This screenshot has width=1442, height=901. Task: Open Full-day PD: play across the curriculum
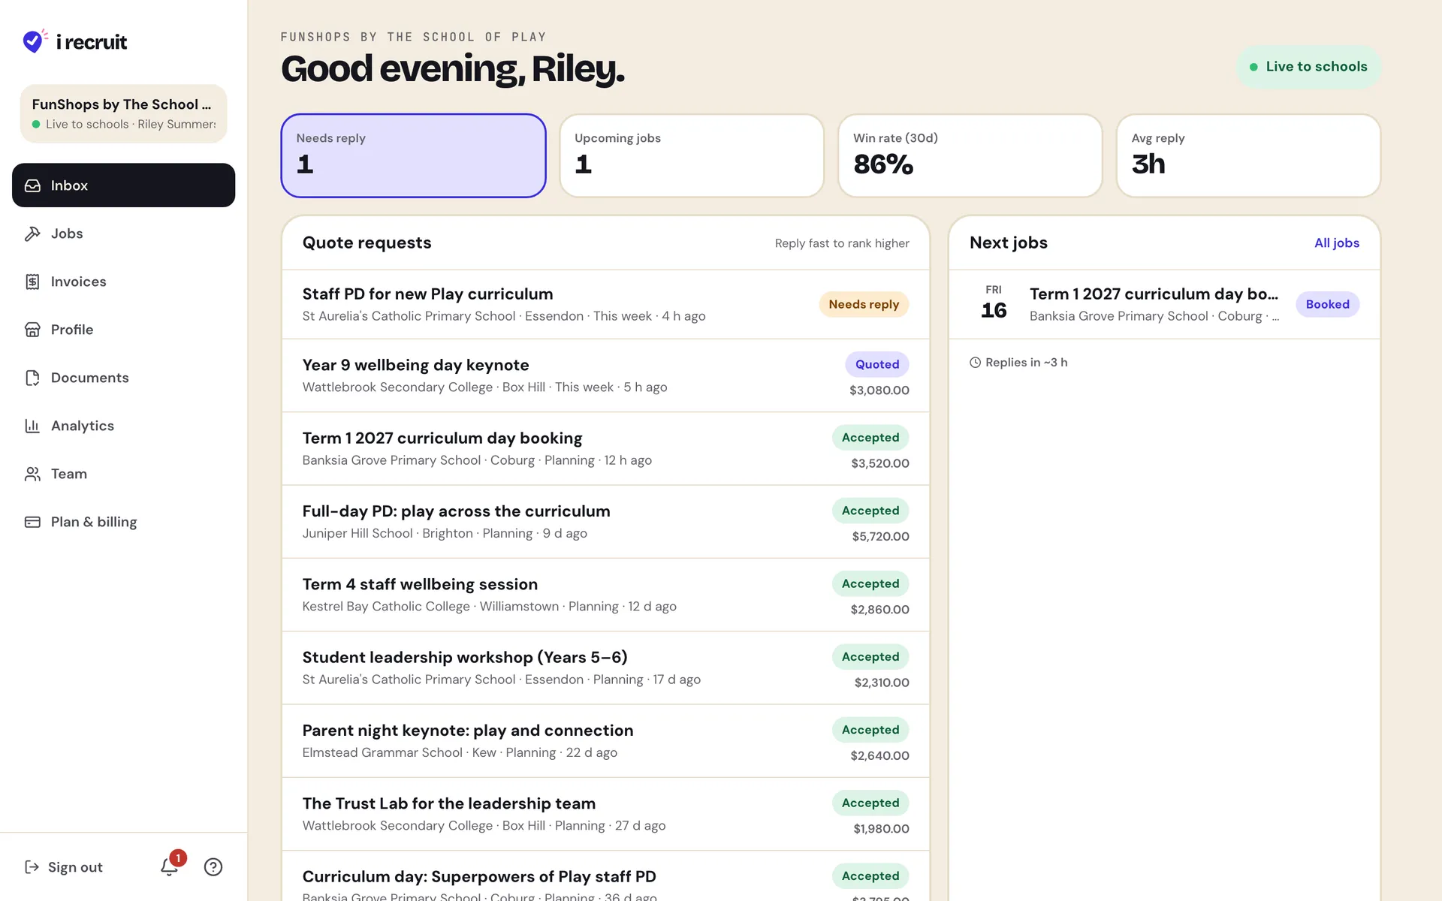605,521
